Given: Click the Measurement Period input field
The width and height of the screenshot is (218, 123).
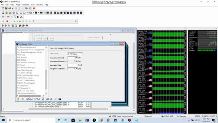Looking at the screenshot, I should click(x=73, y=58).
